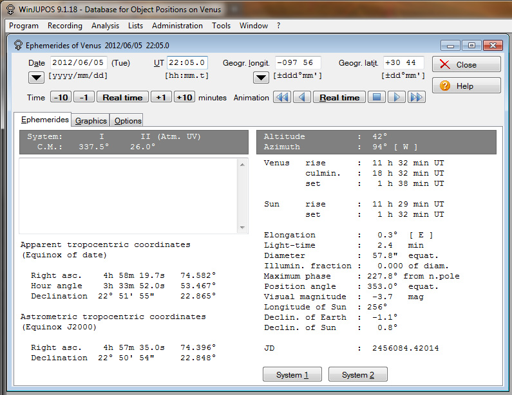Screen dimensions: 512x395
Task: Open Help with the question mark button
Action: coord(466,86)
